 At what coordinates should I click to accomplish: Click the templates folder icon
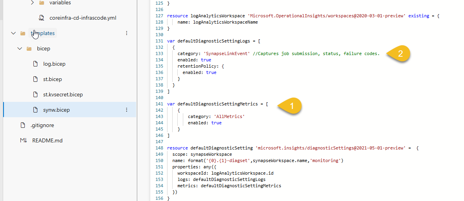point(23,33)
